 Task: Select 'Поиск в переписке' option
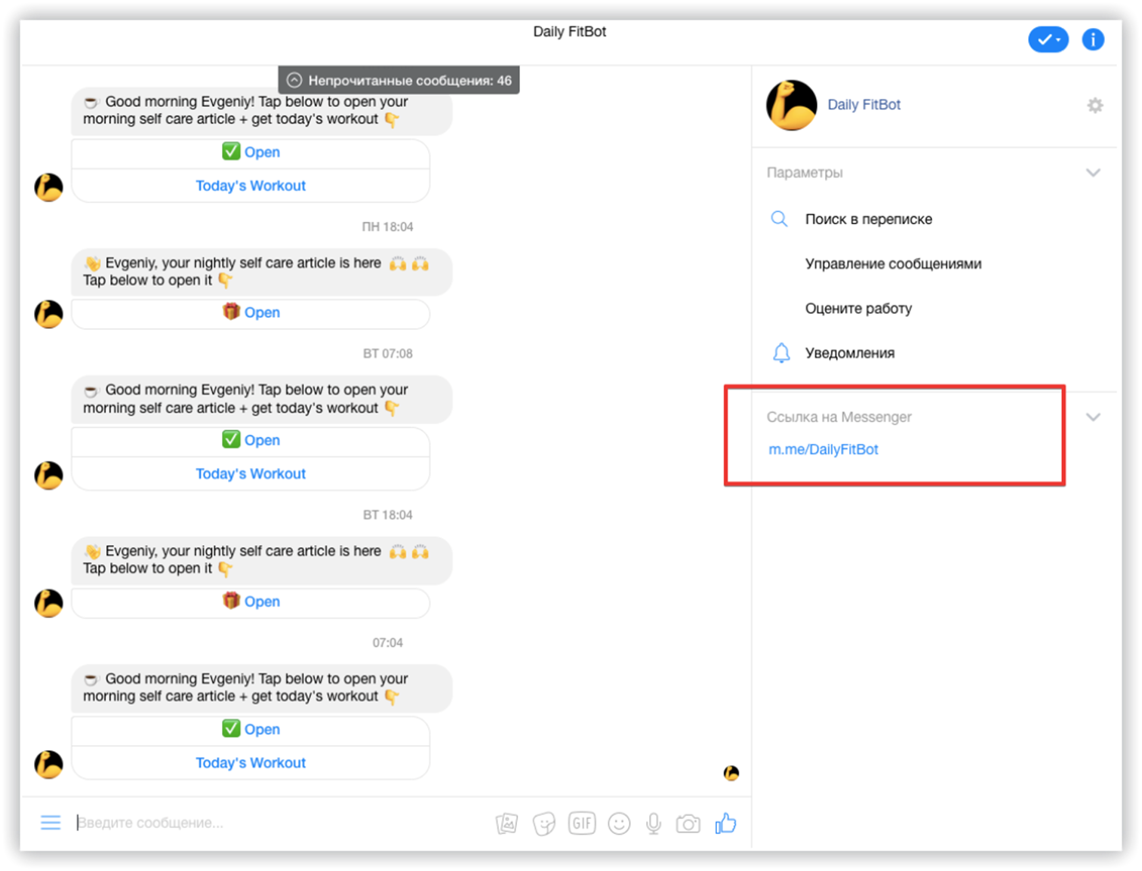click(868, 219)
